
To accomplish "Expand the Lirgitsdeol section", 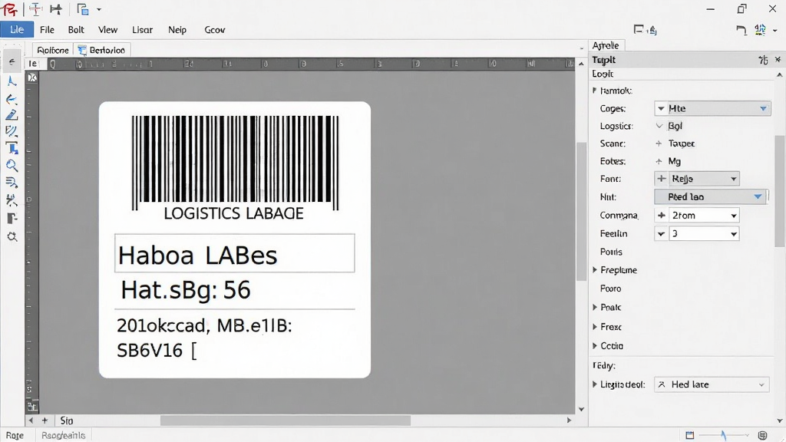I will click(x=595, y=384).
